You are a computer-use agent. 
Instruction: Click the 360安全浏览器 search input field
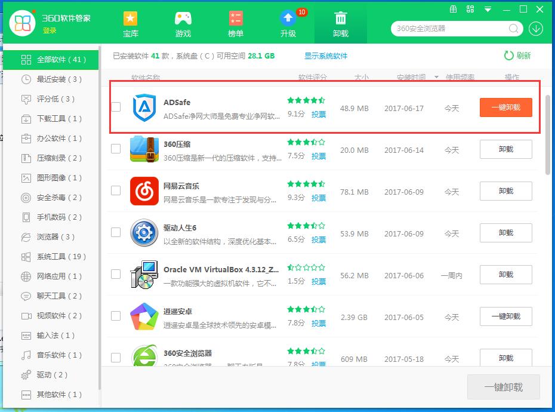(x=451, y=29)
